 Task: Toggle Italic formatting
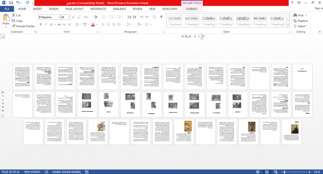click(46, 24)
